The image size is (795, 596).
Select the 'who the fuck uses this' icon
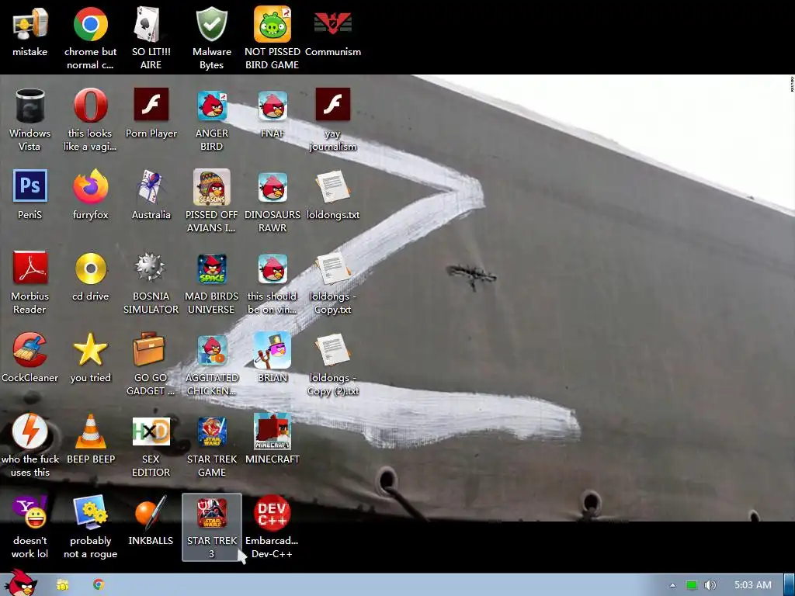[x=30, y=431]
